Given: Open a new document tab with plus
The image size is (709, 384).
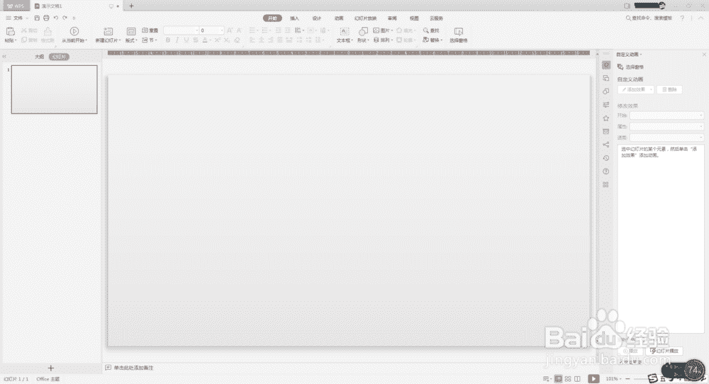Looking at the screenshot, I should point(131,6).
